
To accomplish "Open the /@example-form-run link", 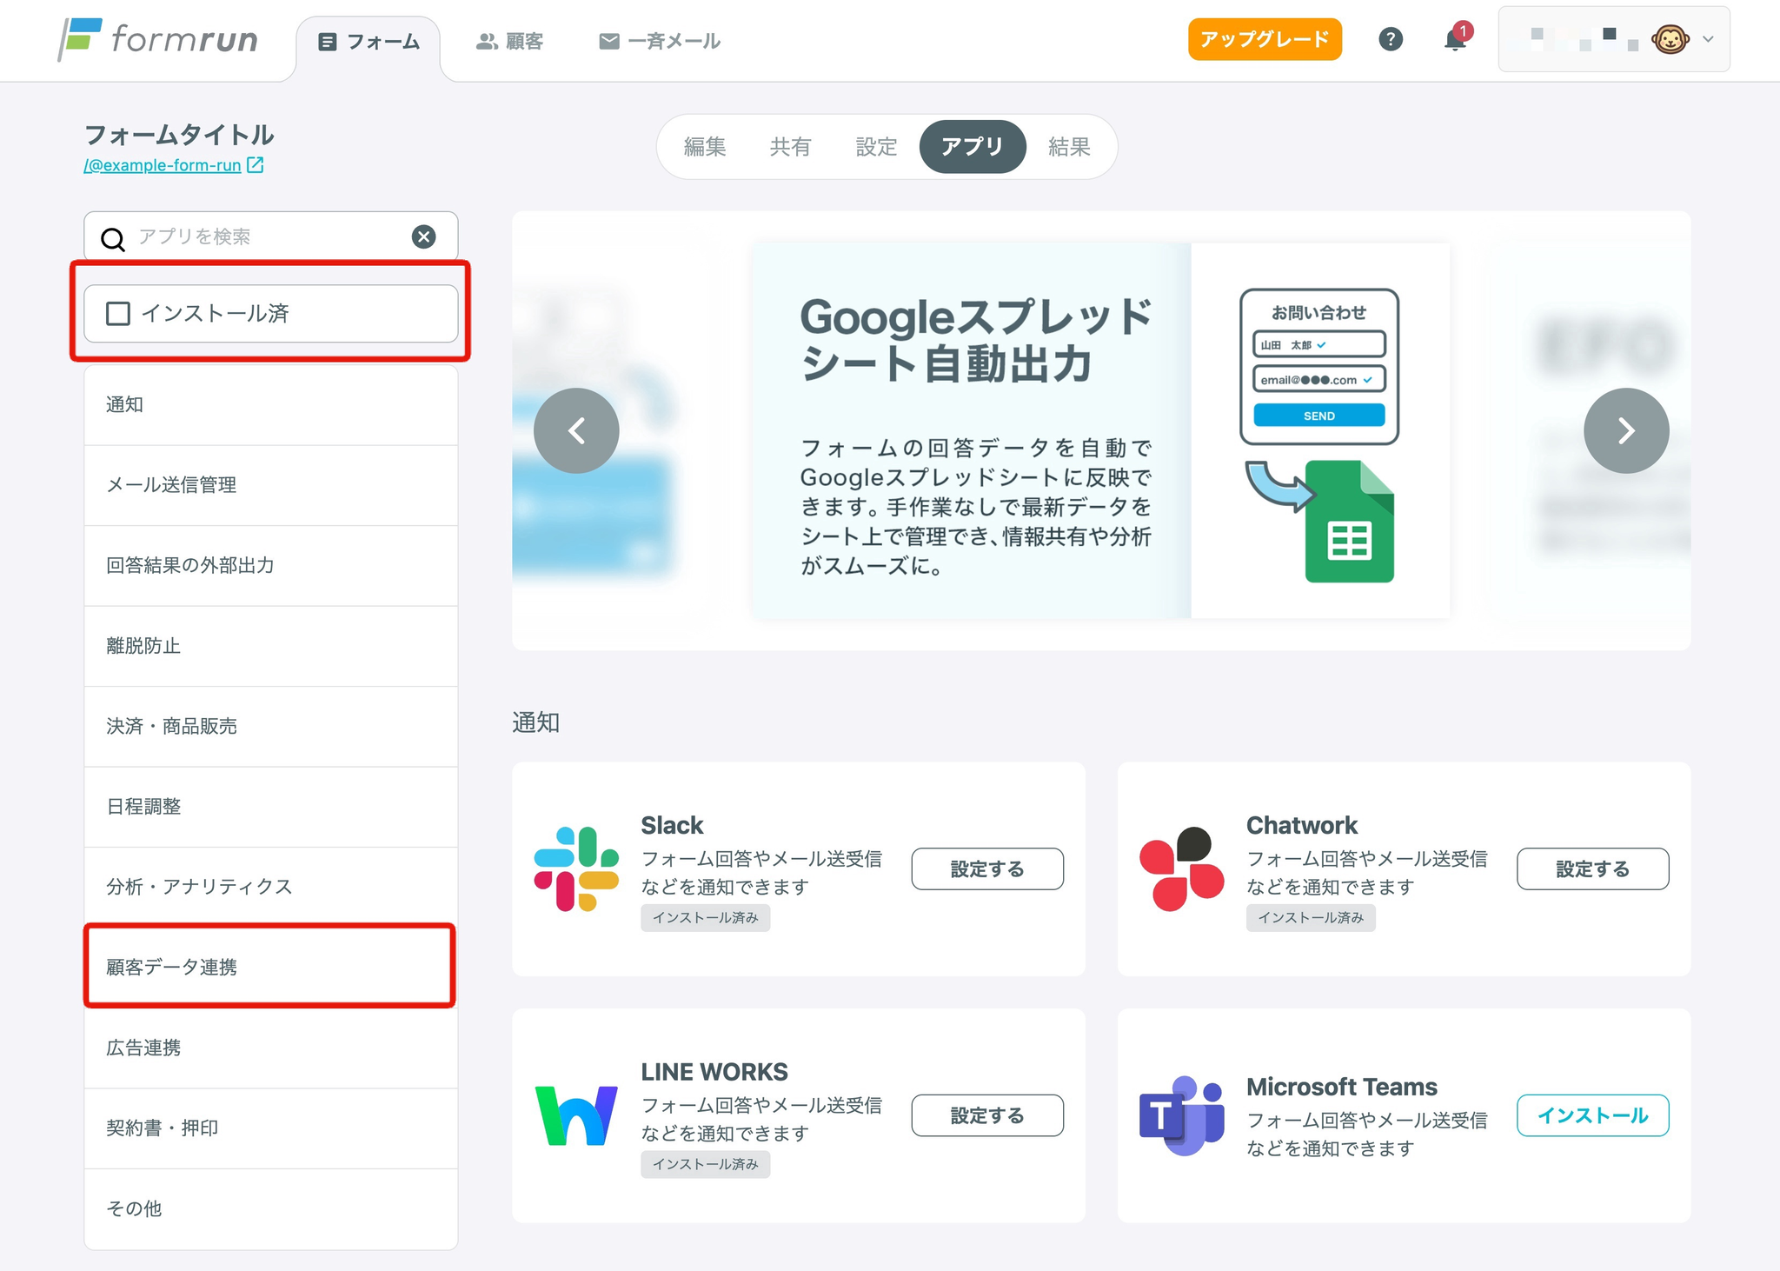I will 163,165.
